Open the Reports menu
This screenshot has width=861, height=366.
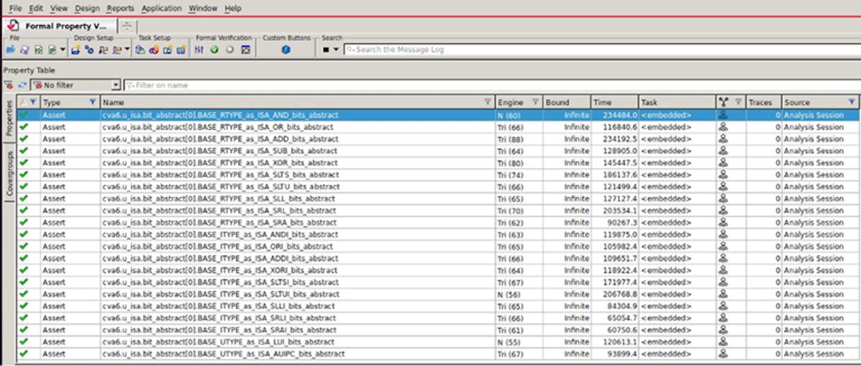click(120, 8)
